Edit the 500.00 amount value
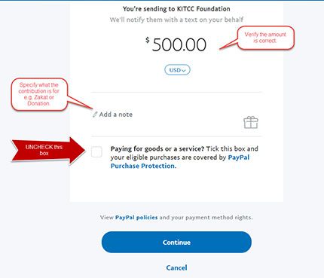Screen dimensions: 324x278 pos(179,44)
